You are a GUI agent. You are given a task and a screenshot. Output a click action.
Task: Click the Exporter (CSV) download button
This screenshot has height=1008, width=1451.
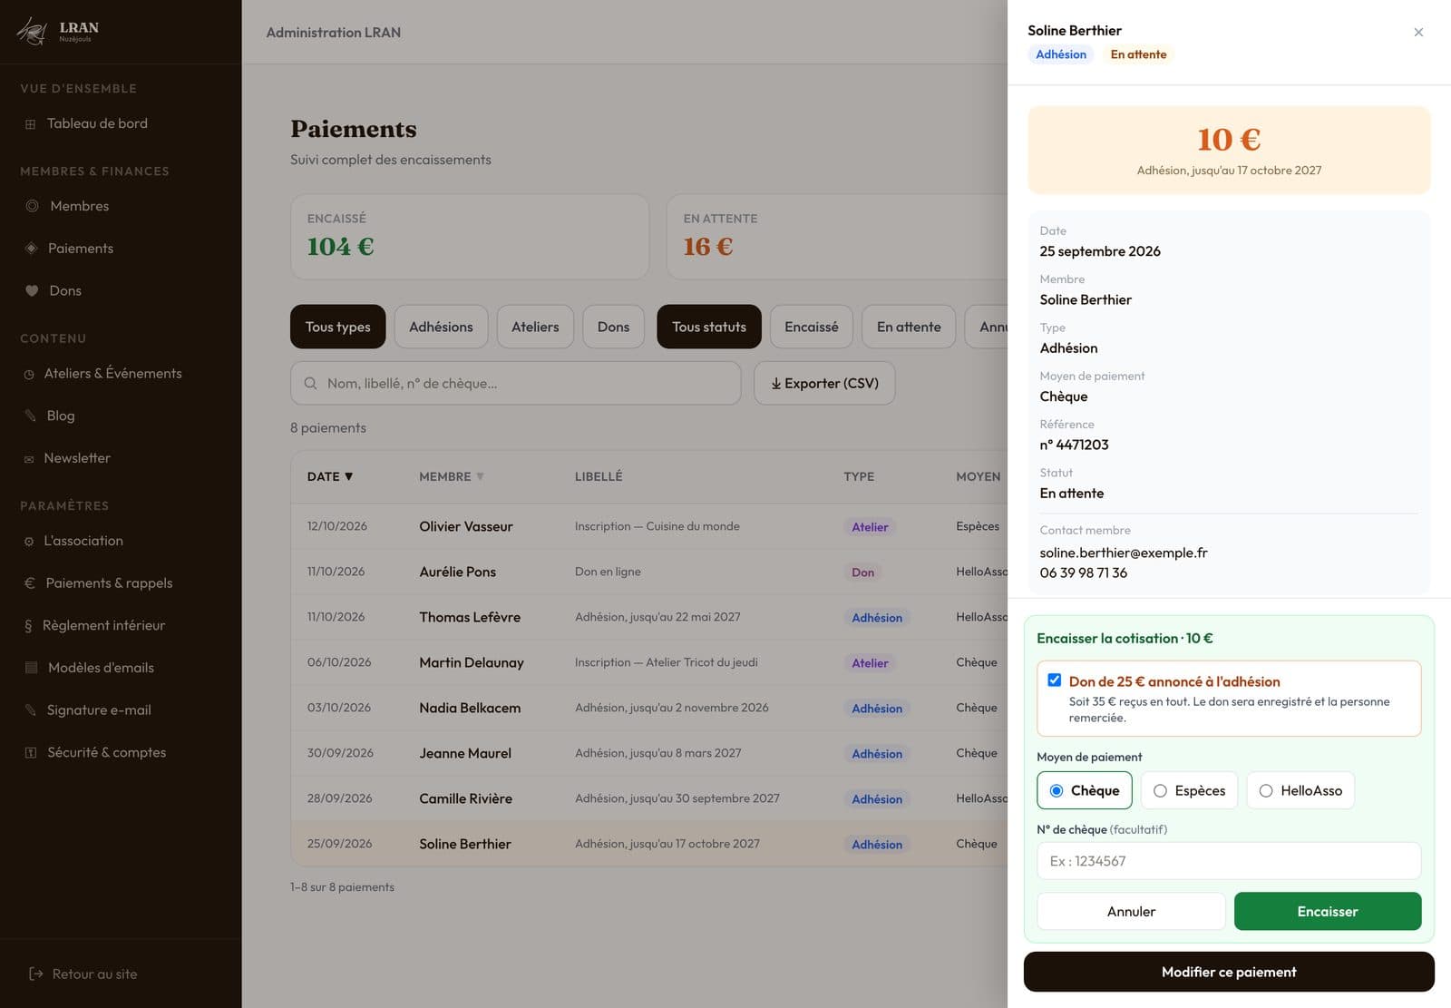tap(824, 383)
